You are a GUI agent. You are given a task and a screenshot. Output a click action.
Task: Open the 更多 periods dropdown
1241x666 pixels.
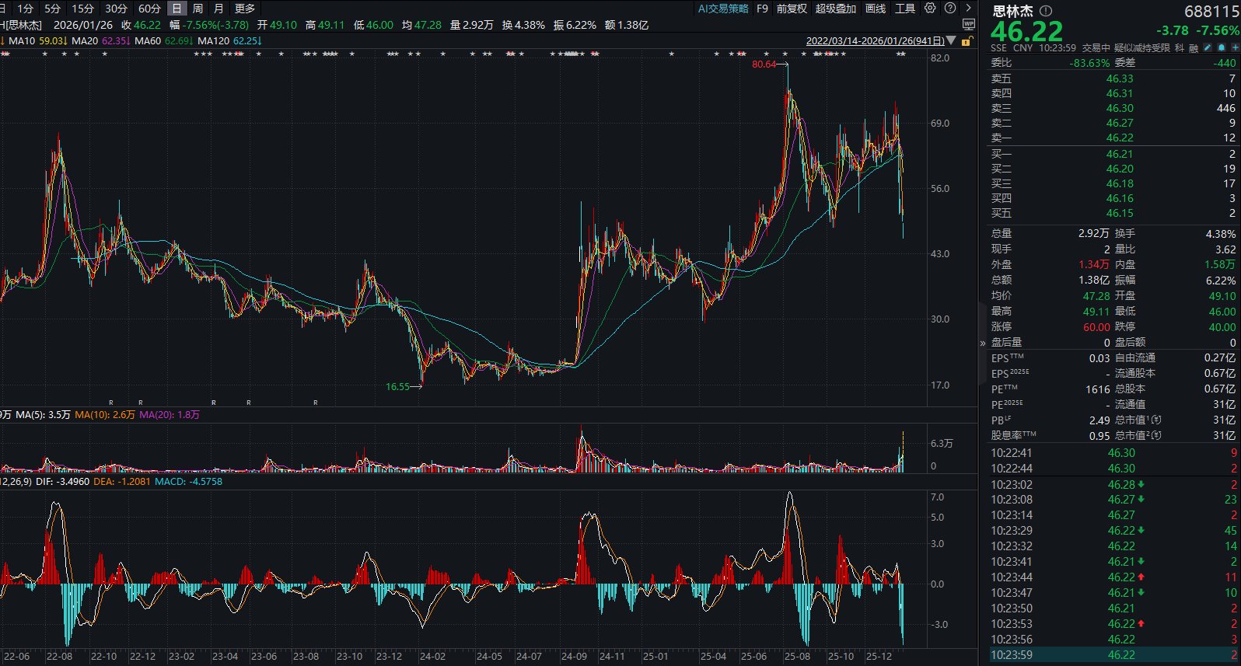[245, 9]
